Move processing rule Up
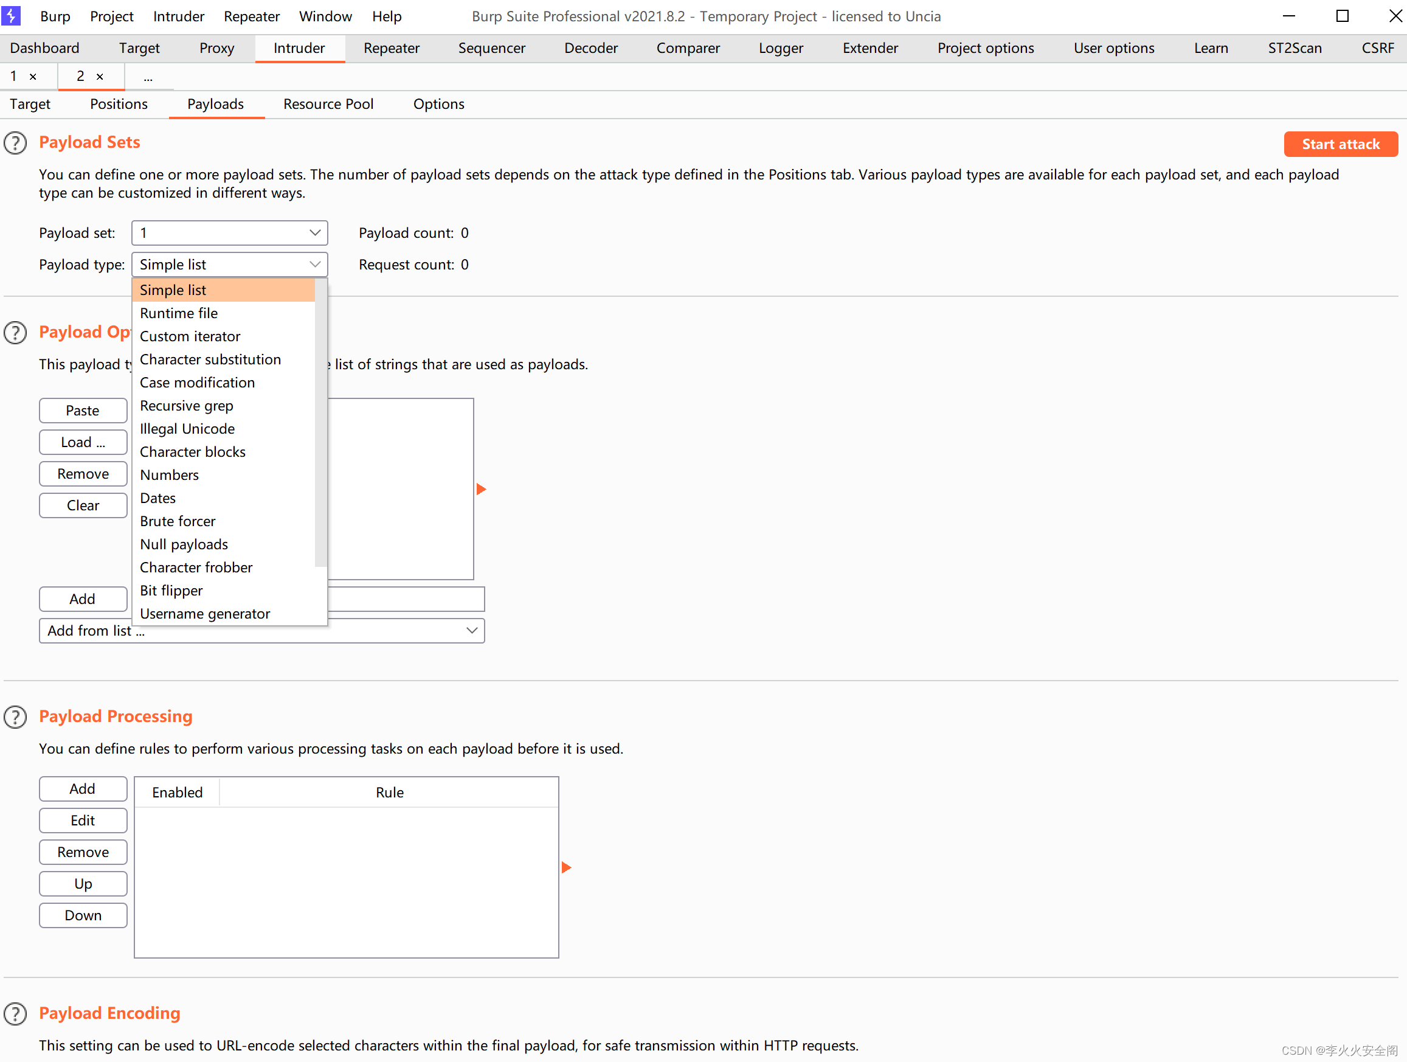Image resolution: width=1407 pixels, height=1062 pixels. (83, 884)
